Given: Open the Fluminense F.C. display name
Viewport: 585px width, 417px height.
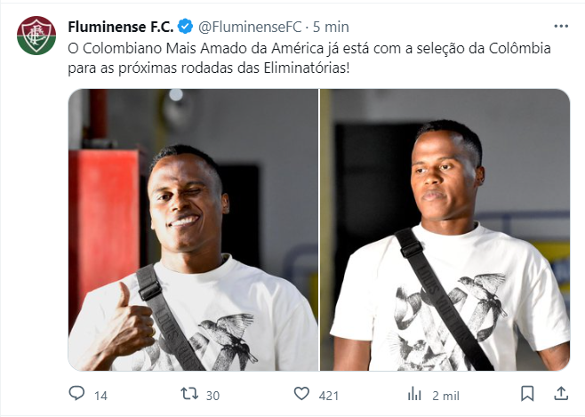Looking at the screenshot, I should point(121,27).
